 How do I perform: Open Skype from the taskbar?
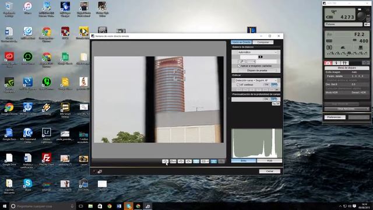point(128,206)
